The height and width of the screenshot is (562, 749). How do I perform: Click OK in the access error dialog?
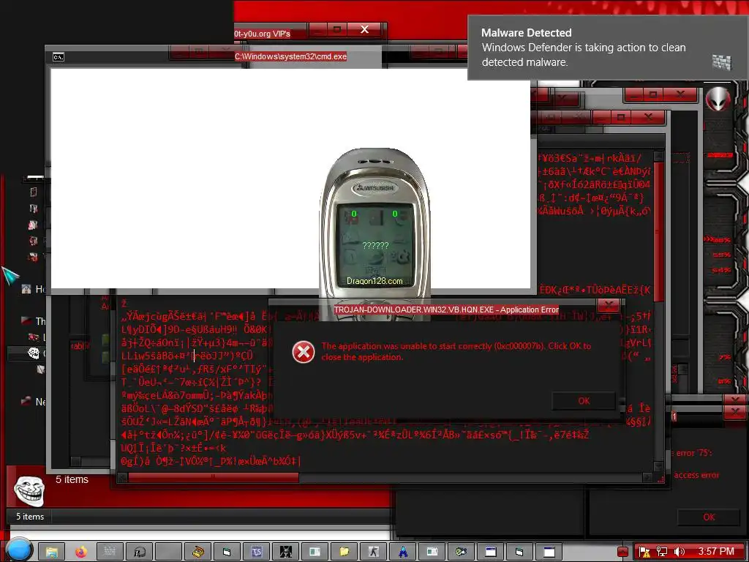(x=709, y=517)
